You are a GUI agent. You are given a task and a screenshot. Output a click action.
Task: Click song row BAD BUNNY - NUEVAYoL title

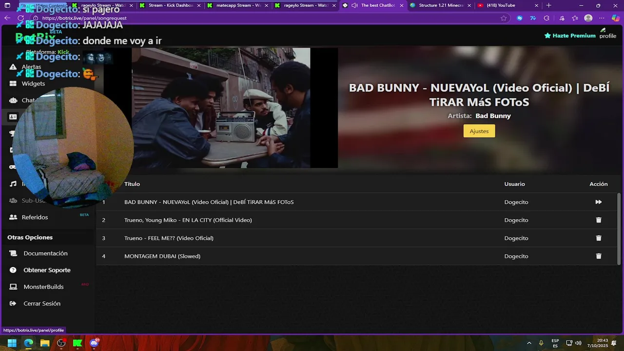pyautogui.click(x=209, y=202)
